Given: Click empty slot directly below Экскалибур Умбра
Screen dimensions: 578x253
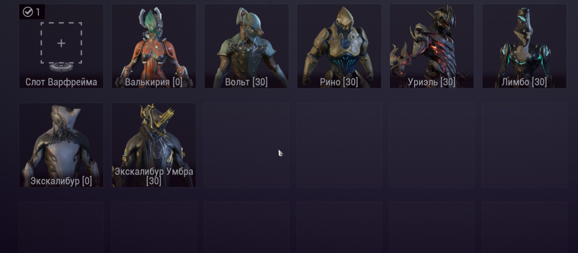Looking at the screenshot, I should [154, 227].
